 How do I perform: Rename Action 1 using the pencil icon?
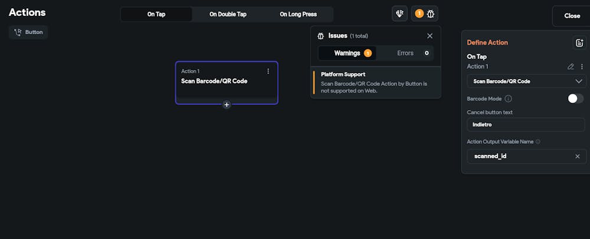[x=571, y=67]
